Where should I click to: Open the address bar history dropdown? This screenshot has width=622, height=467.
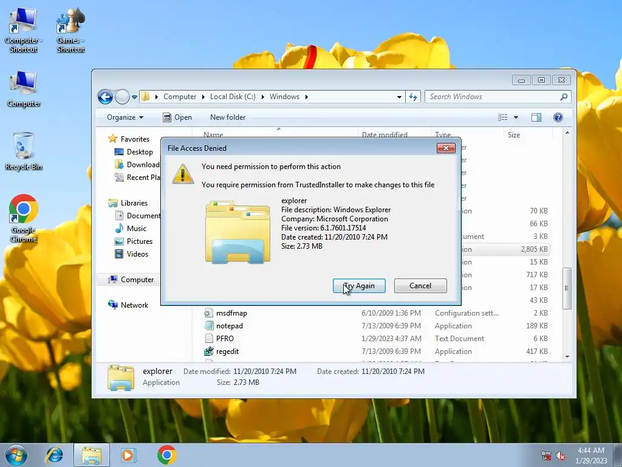pyautogui.click(x=399, y=97)
